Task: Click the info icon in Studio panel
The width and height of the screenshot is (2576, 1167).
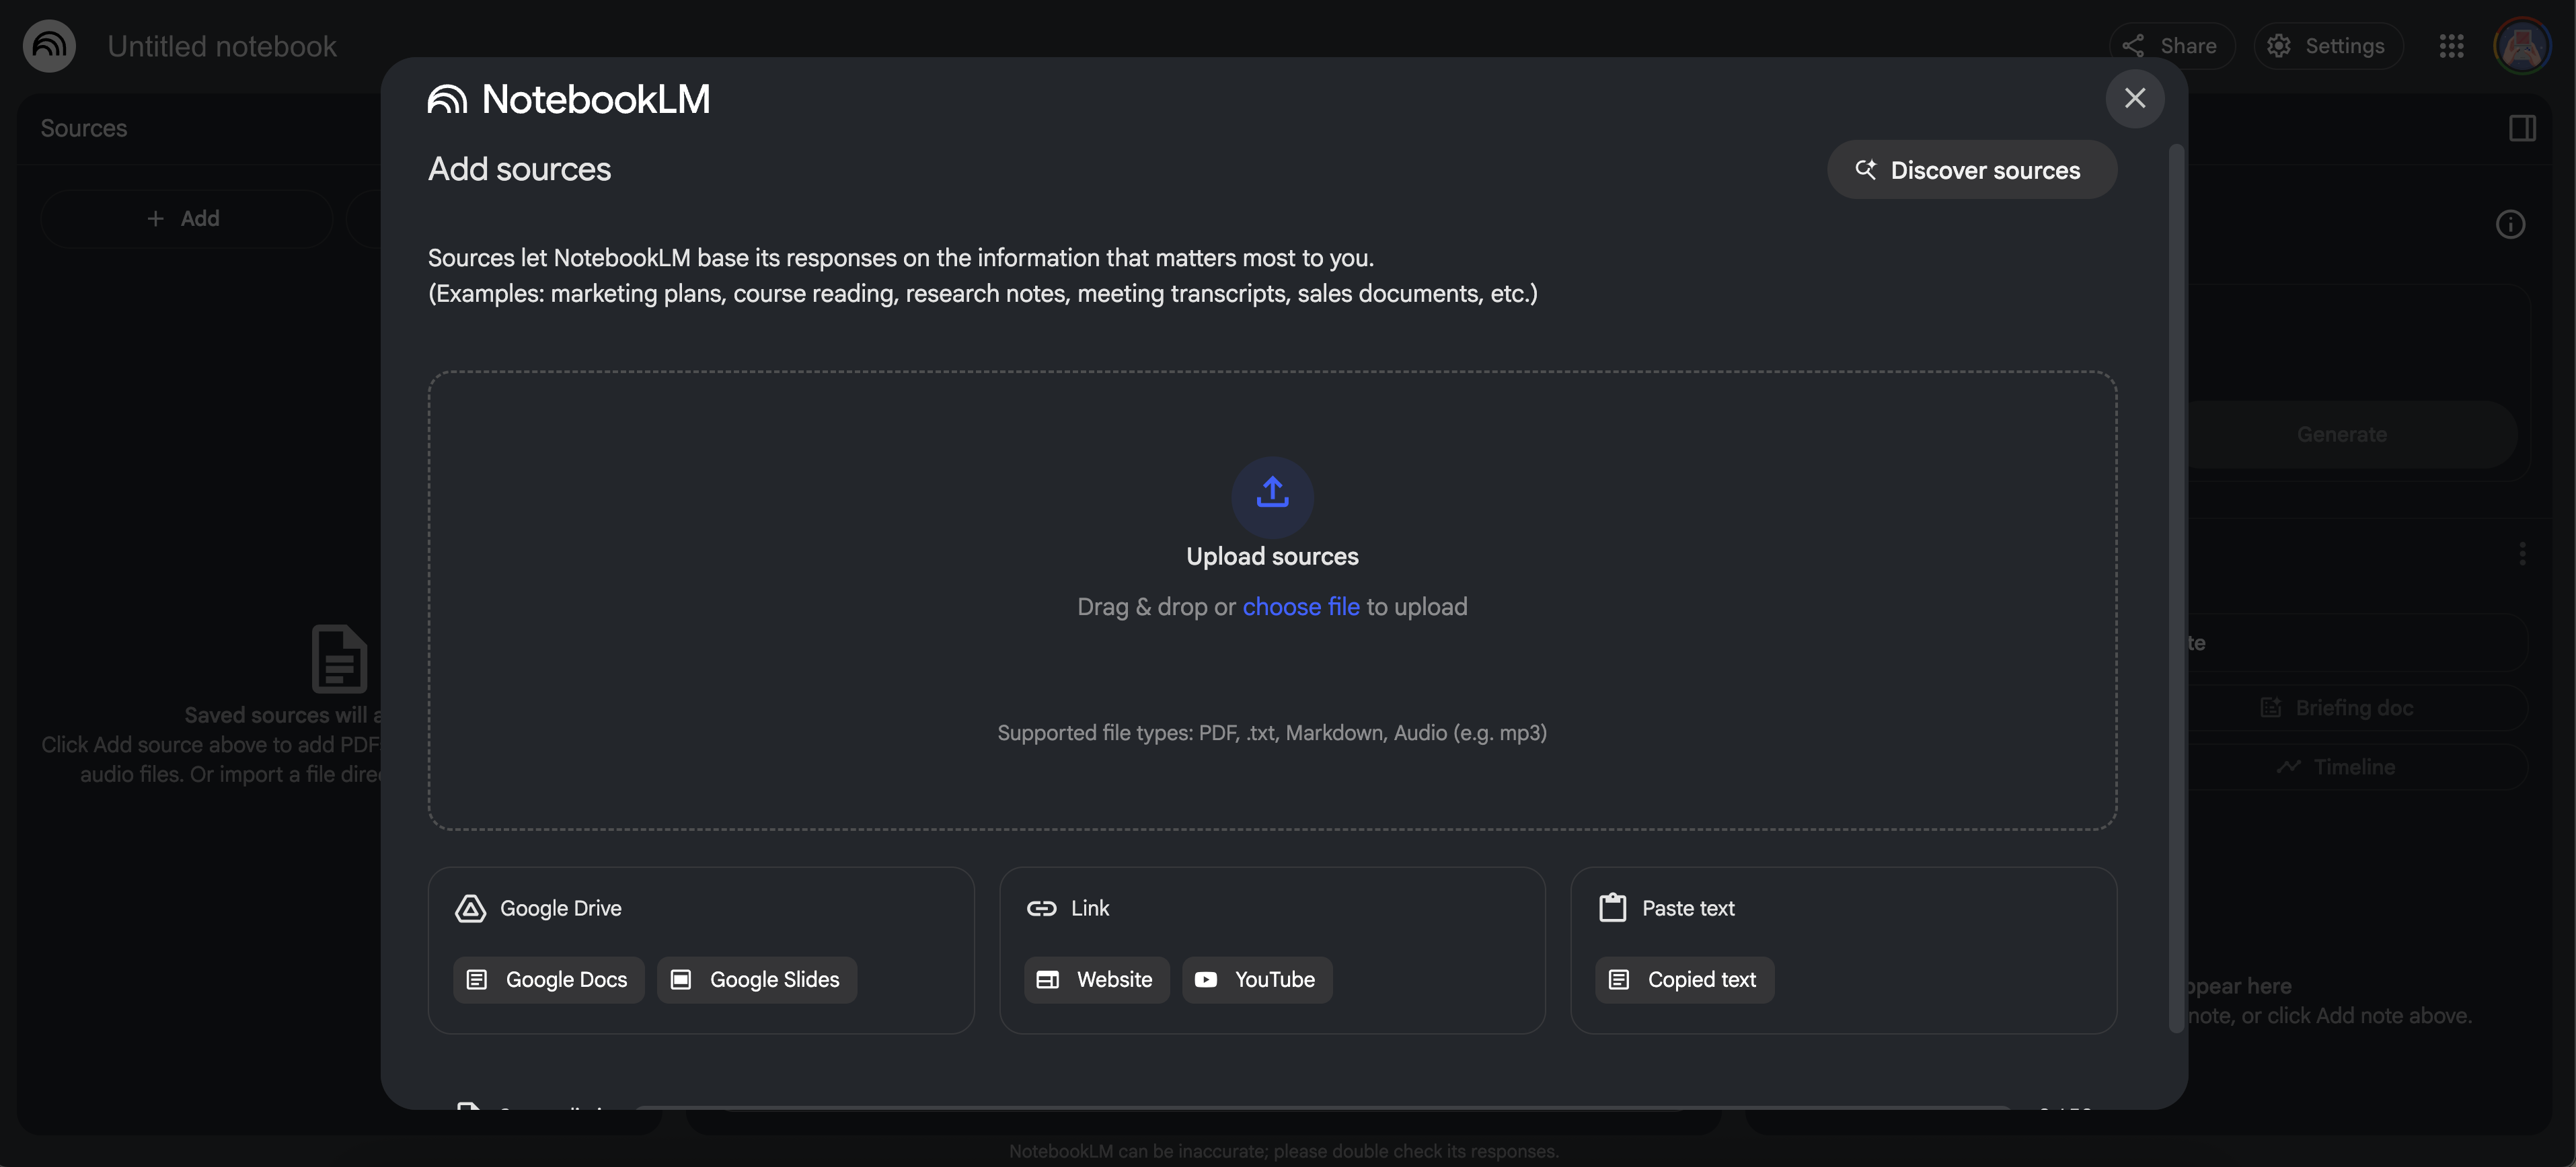Action: click(x=2510, y=224)
